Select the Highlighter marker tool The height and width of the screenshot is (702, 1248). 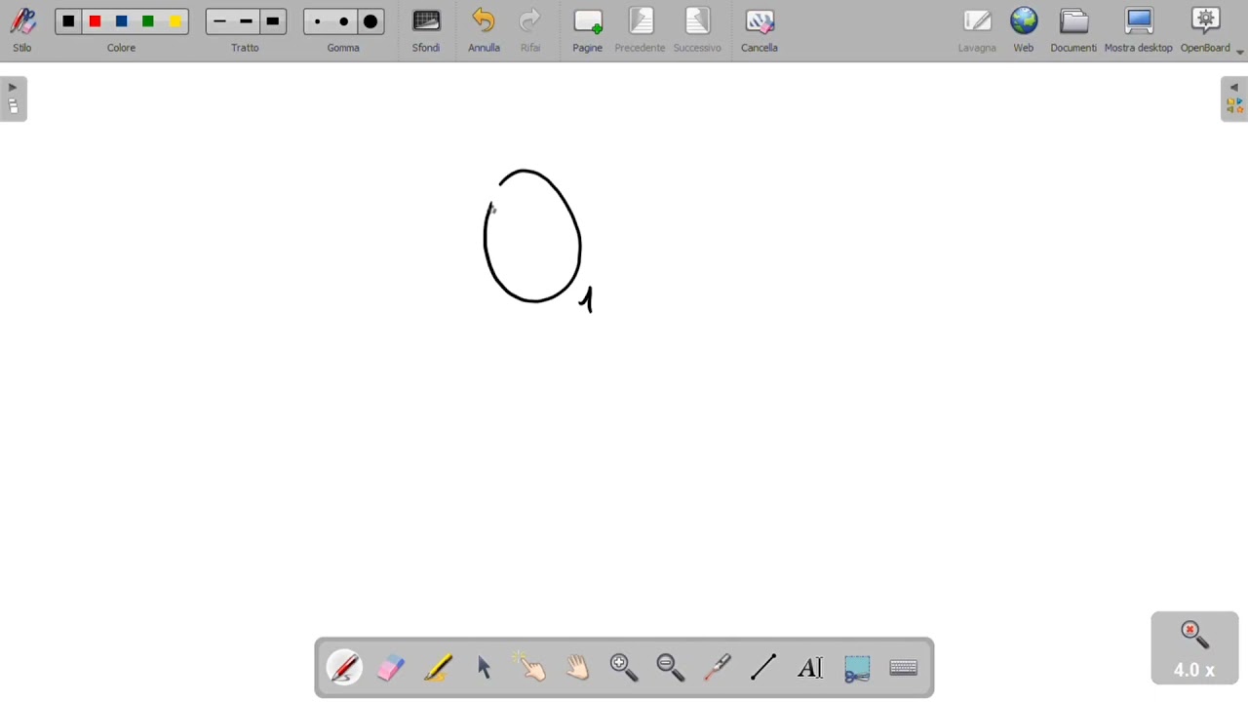click(438, 668)
